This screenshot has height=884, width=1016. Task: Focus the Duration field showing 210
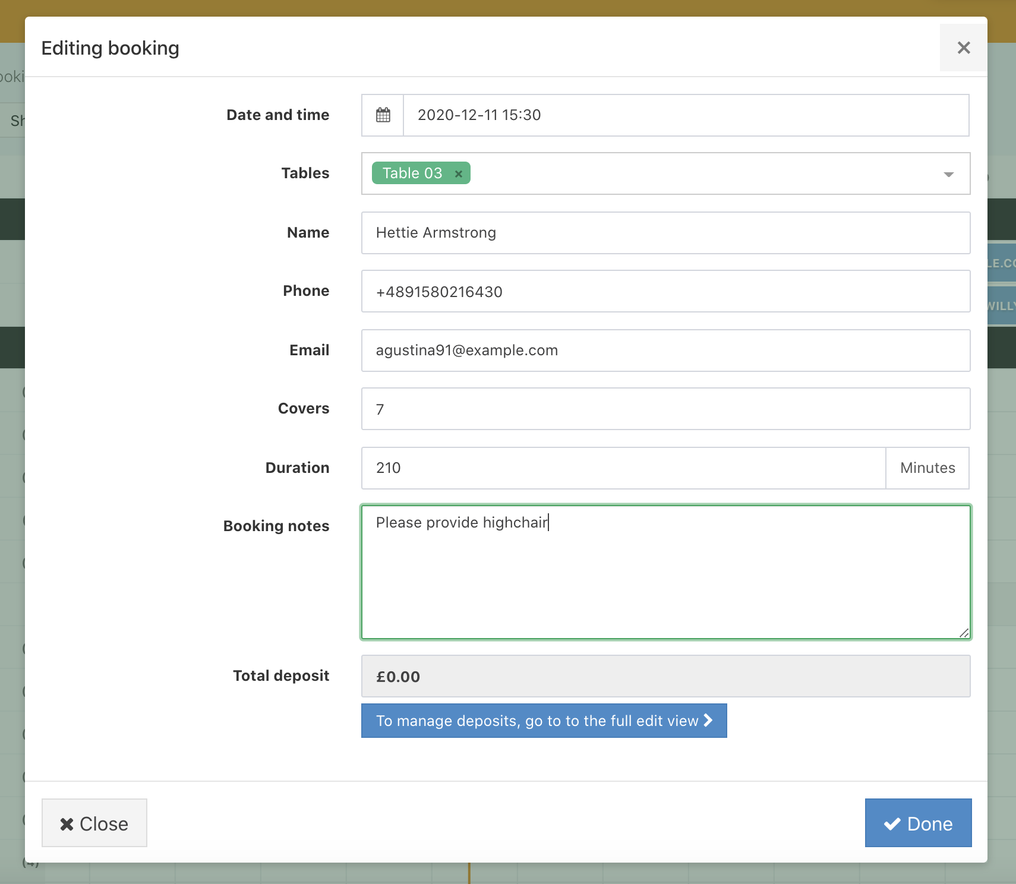click(x=623, y=468)
